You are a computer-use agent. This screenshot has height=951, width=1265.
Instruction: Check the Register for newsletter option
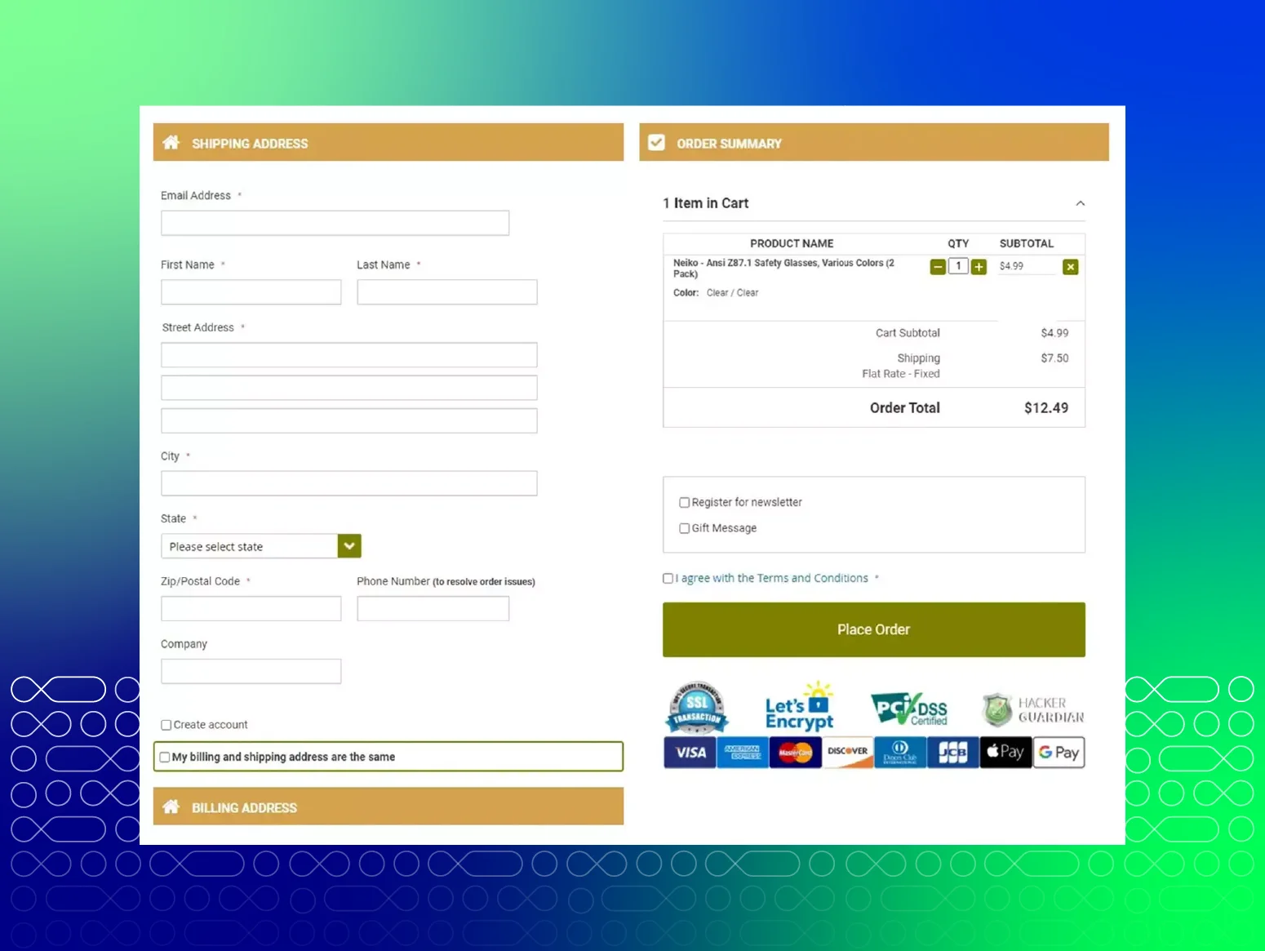685,502
